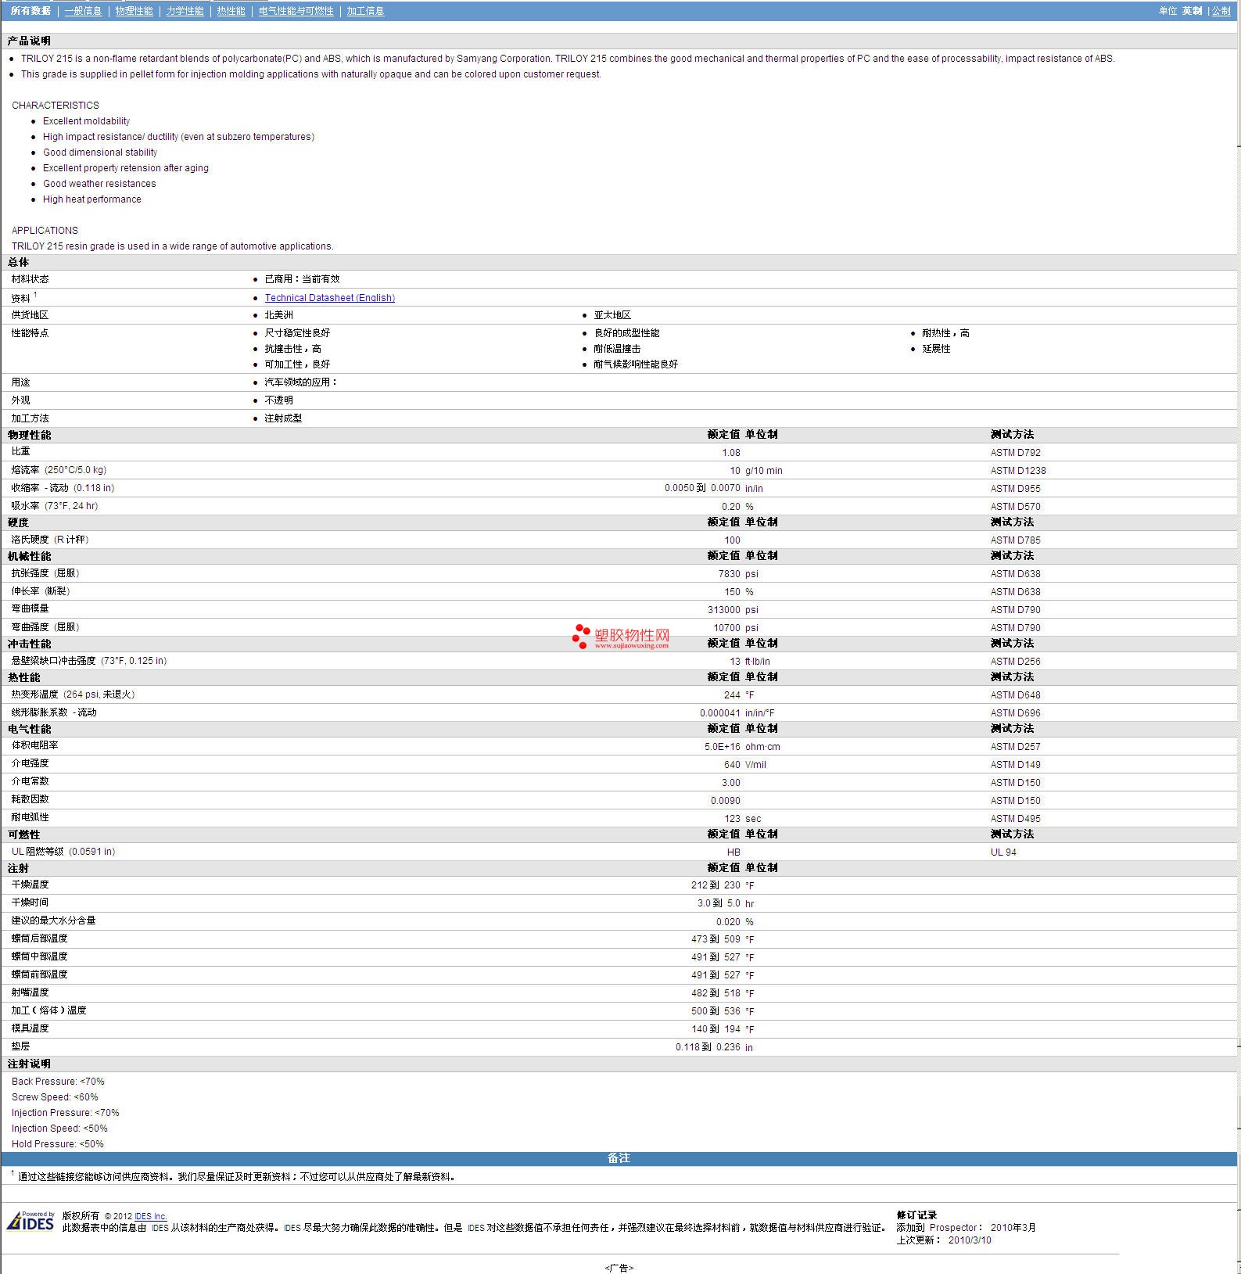Click the 产品说明 section heading
Viewport: 1241px width, 1274px height.
click(29, 41)
